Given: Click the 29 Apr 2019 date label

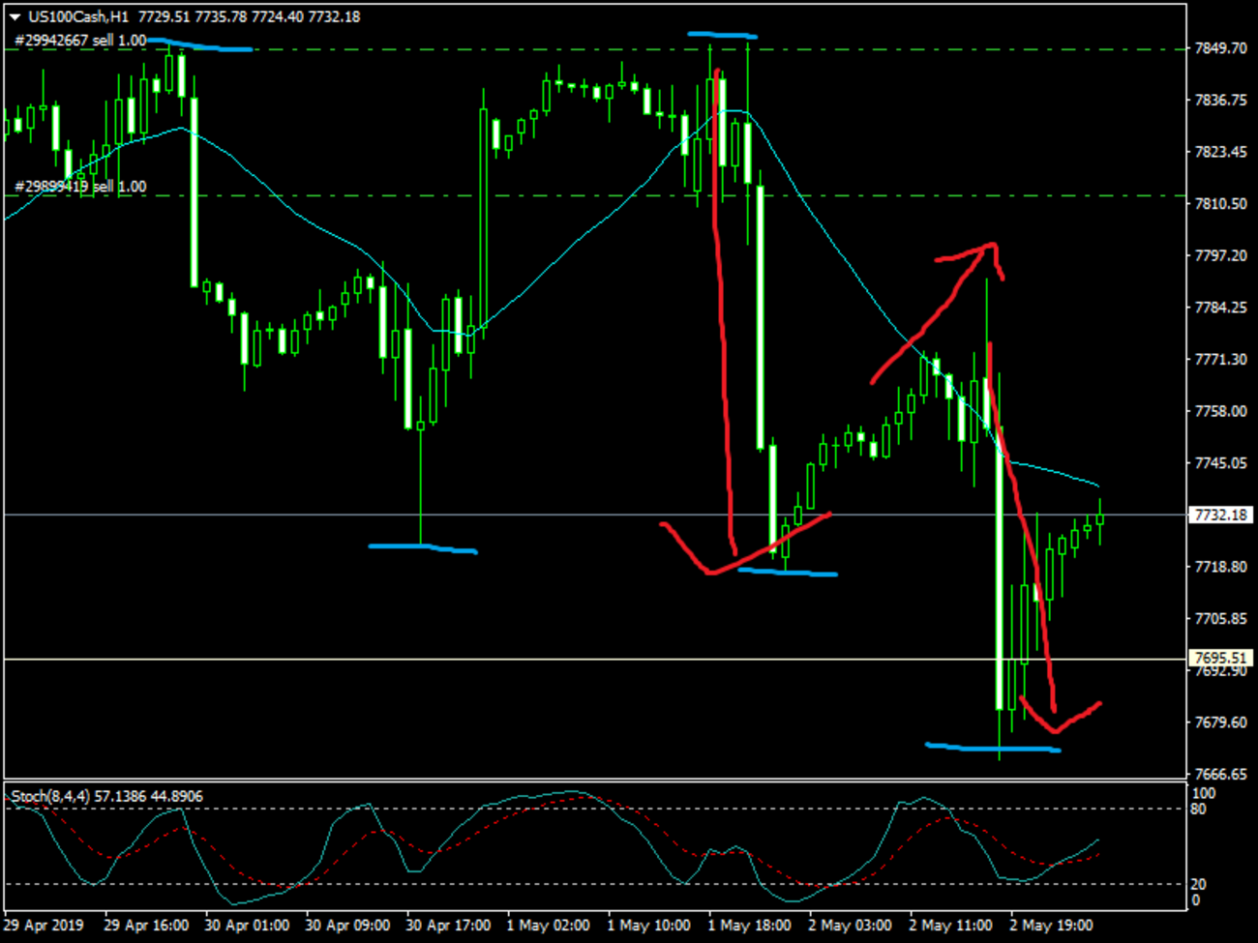Looking at the screenshot, I should (45, 925).
